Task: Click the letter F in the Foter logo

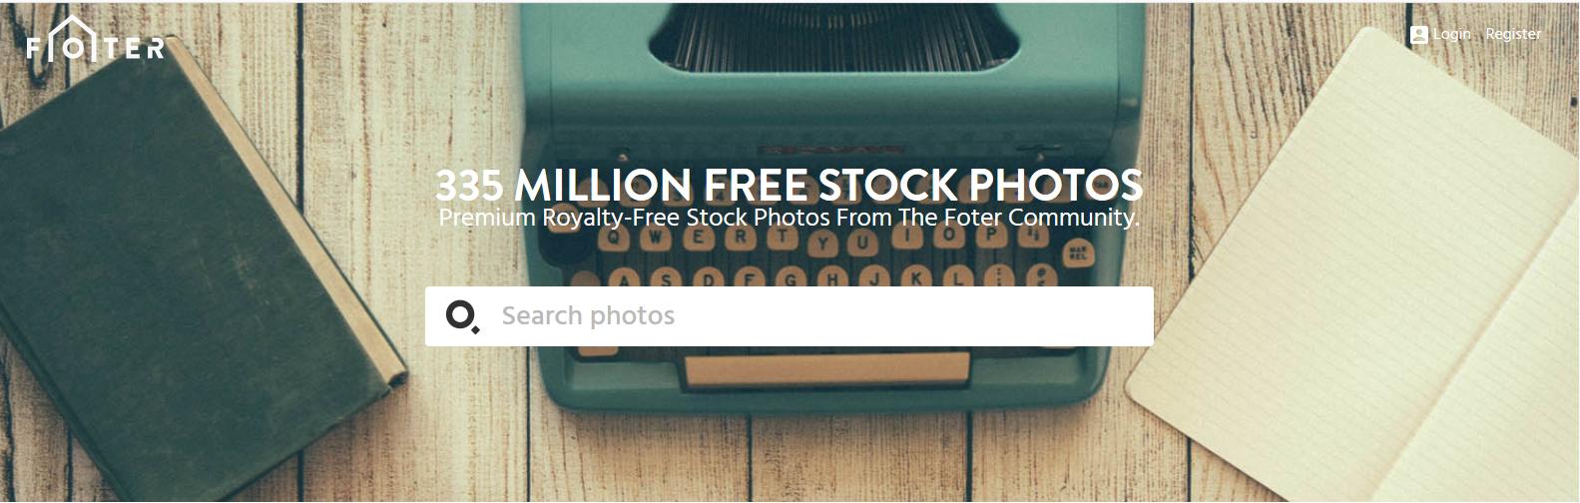Action: point(33,48)
